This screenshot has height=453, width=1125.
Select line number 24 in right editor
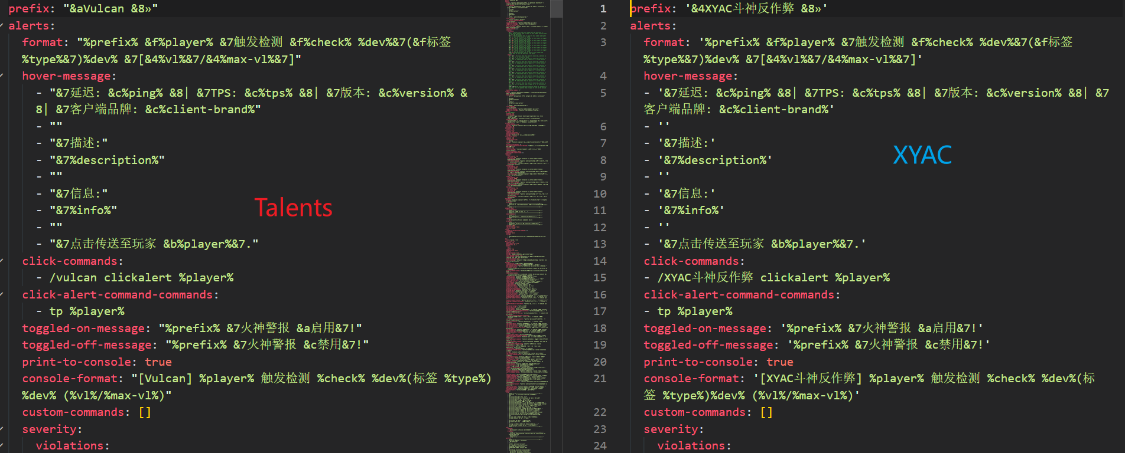[600, 446]
